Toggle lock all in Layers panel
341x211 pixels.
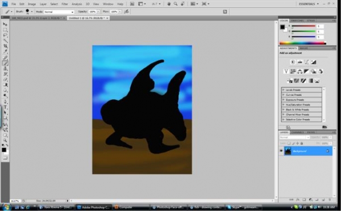(302, 144)
